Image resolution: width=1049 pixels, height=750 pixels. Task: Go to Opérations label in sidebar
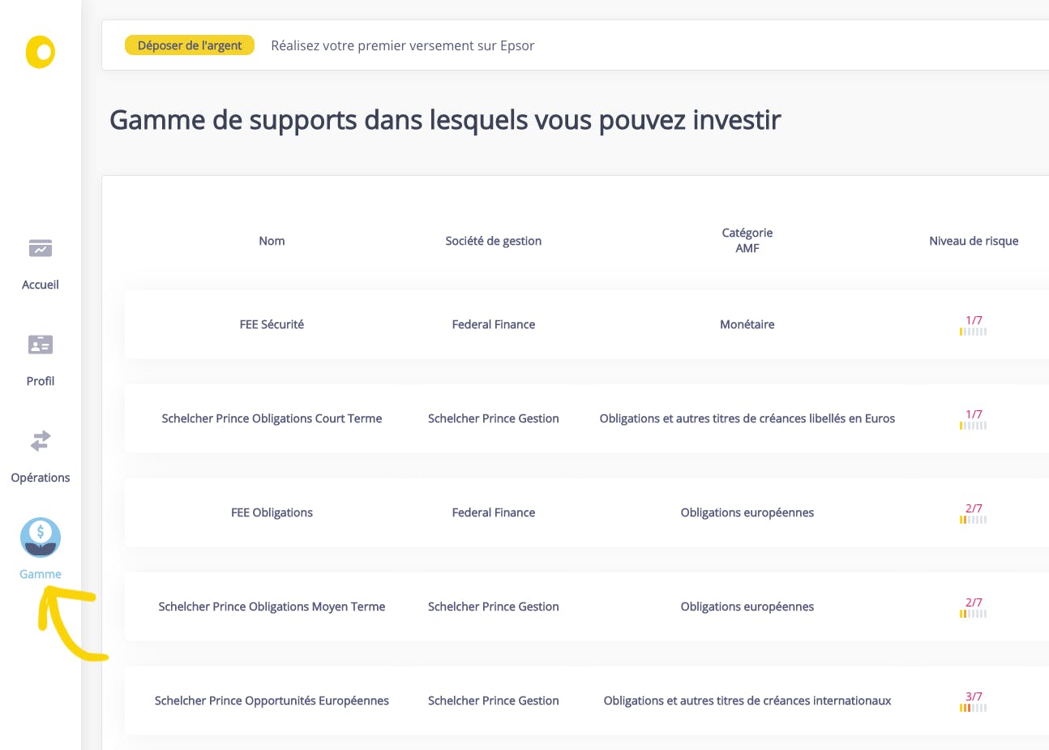[x=41, y=478]
